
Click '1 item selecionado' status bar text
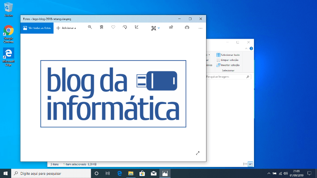pos(74,164)
